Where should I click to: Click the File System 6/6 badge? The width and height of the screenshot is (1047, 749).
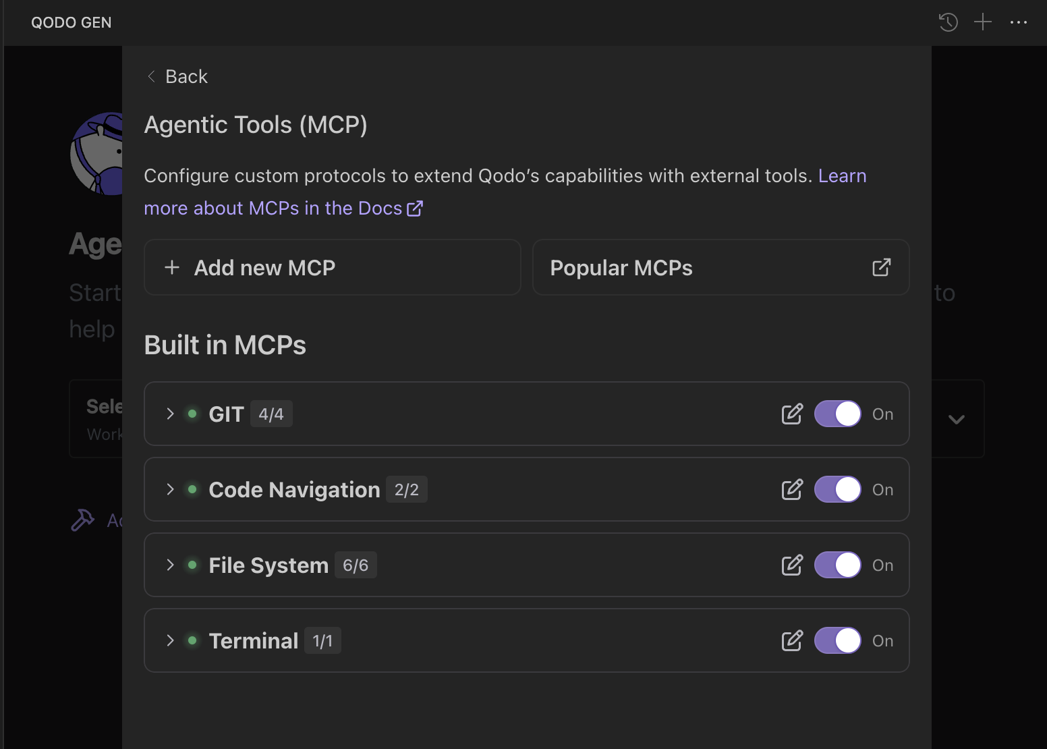coord(356,565)
